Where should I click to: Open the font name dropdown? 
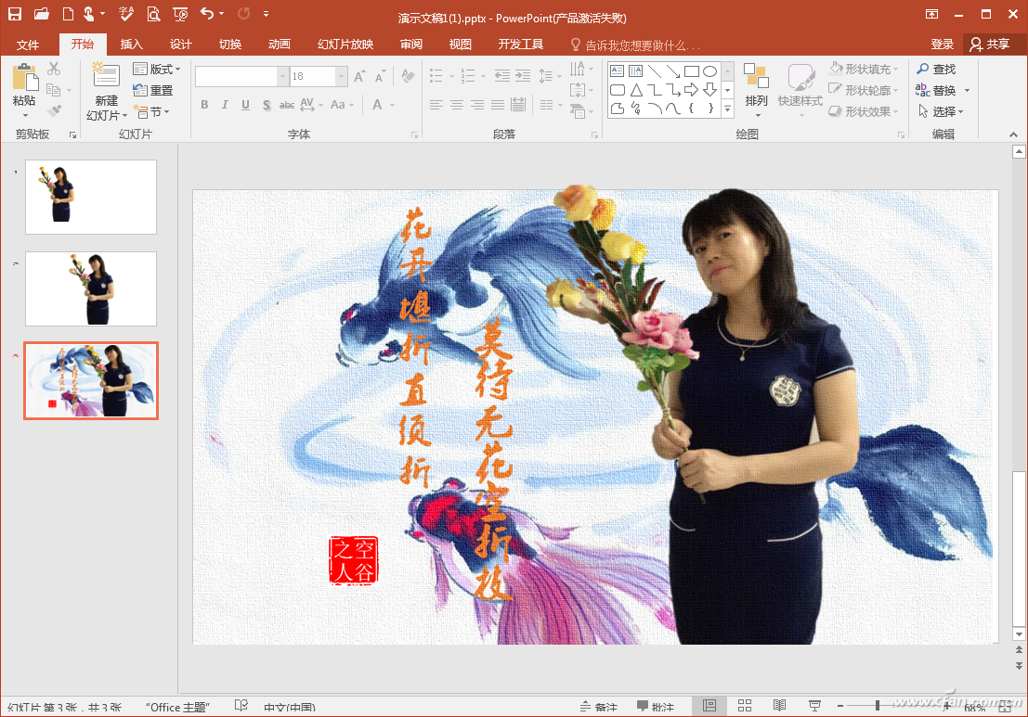tap(282, 77)
